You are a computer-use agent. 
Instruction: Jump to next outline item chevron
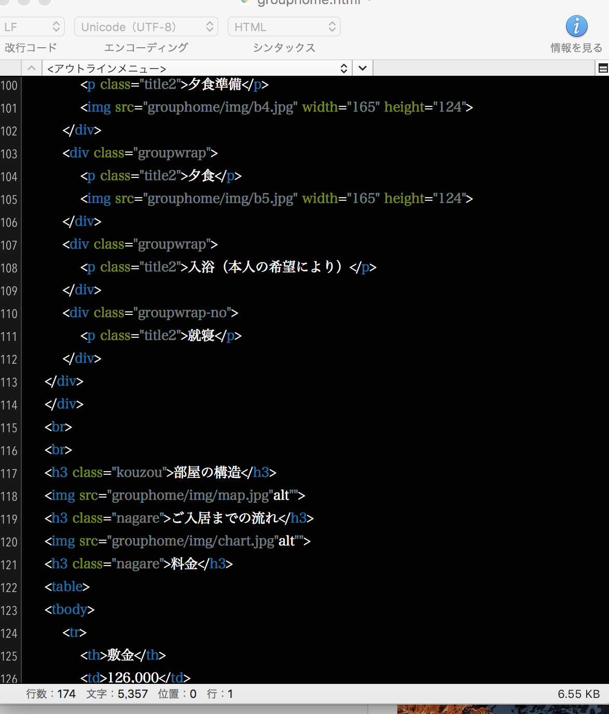(363, 68)
